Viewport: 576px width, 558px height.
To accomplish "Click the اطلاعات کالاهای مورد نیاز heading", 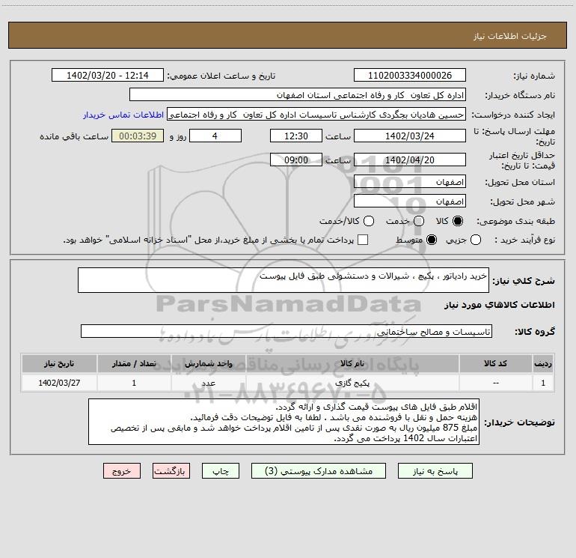I will tap(499, 305).
